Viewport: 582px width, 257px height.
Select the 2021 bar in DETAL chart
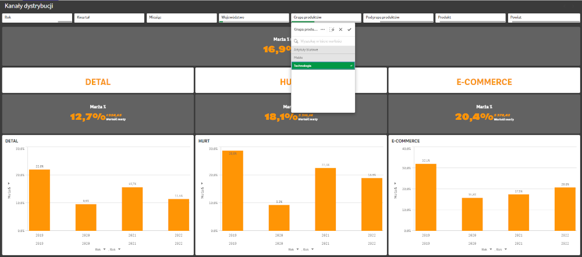pos(132,209)
